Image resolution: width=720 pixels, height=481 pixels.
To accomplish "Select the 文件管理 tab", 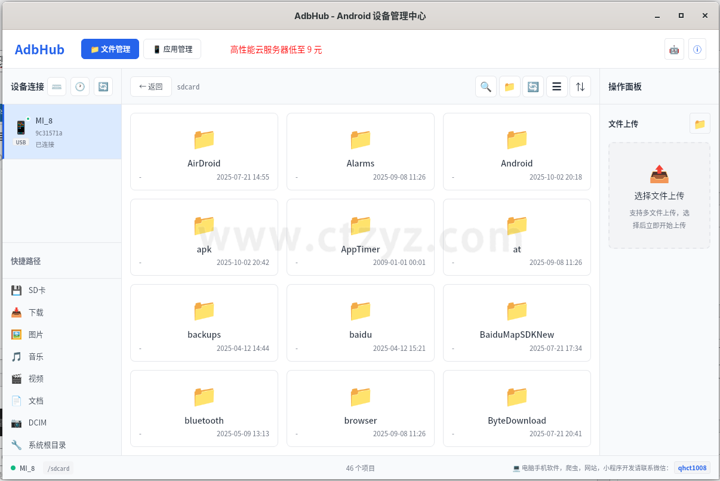I will click(110, 50).
